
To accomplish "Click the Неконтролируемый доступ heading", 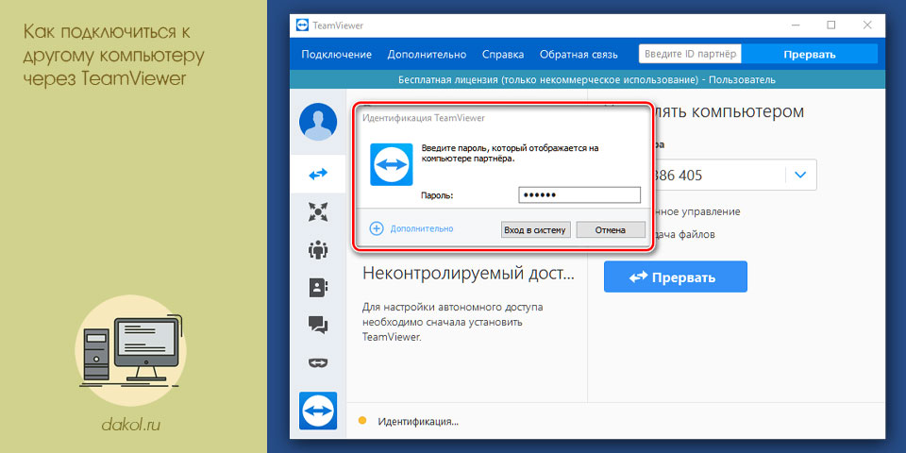I will (468, 274).
